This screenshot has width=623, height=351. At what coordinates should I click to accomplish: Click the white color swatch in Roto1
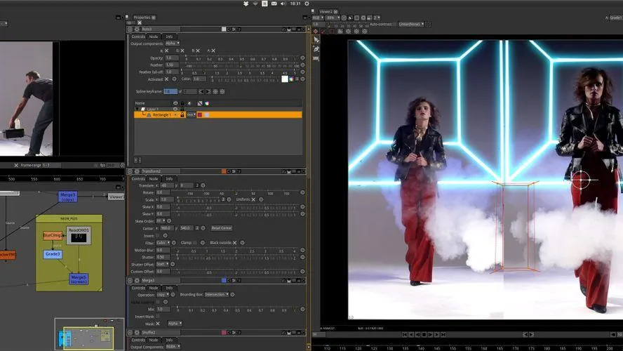(284, 79)
